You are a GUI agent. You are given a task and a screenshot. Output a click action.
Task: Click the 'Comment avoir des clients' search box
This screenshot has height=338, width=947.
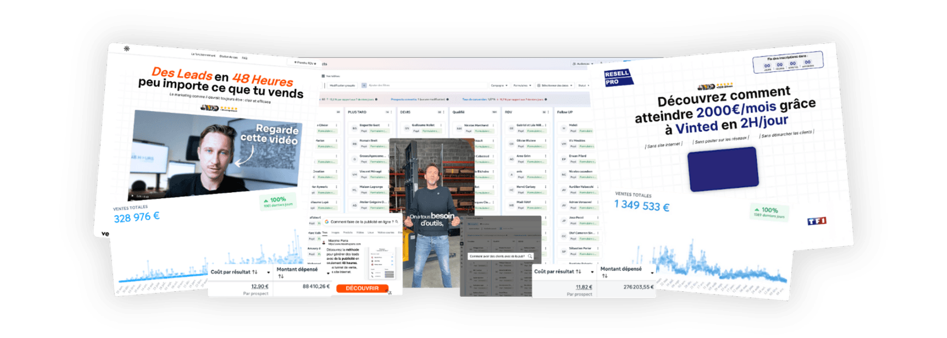point(502,257)
